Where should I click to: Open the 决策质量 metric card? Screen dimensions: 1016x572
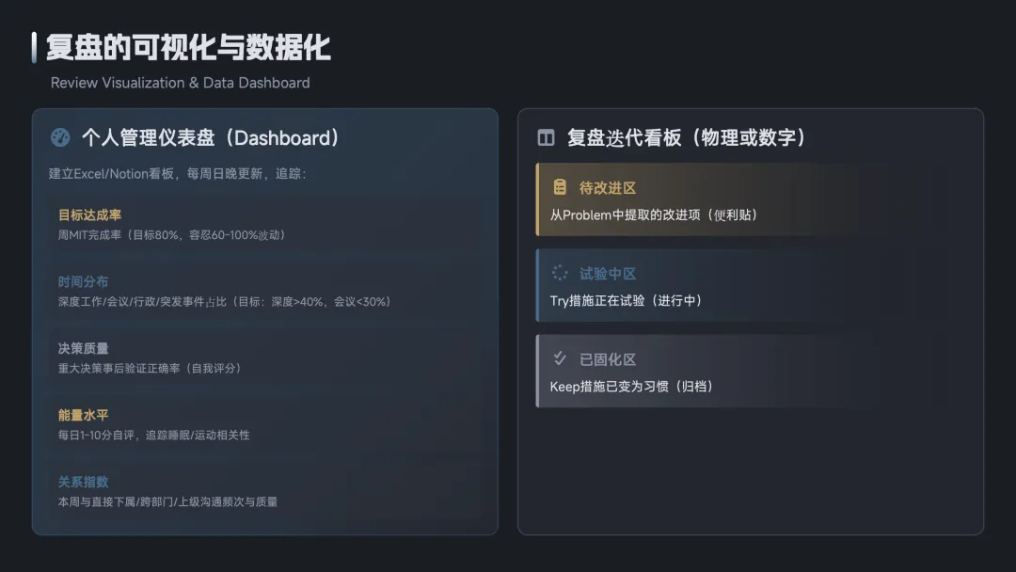(x=265, y=358)
